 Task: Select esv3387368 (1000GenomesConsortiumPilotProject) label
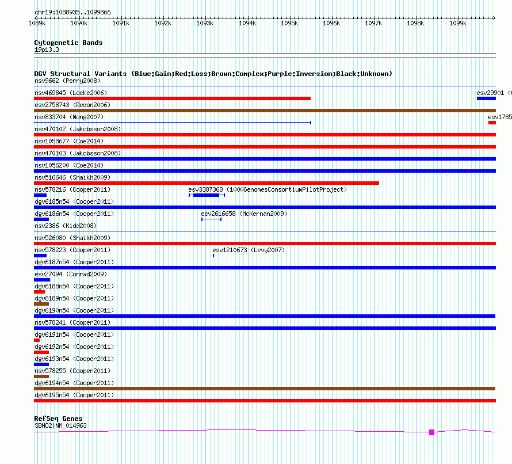(268, 189)
